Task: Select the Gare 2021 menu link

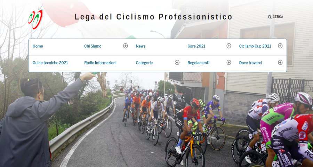Action: [x=196, y=46]
